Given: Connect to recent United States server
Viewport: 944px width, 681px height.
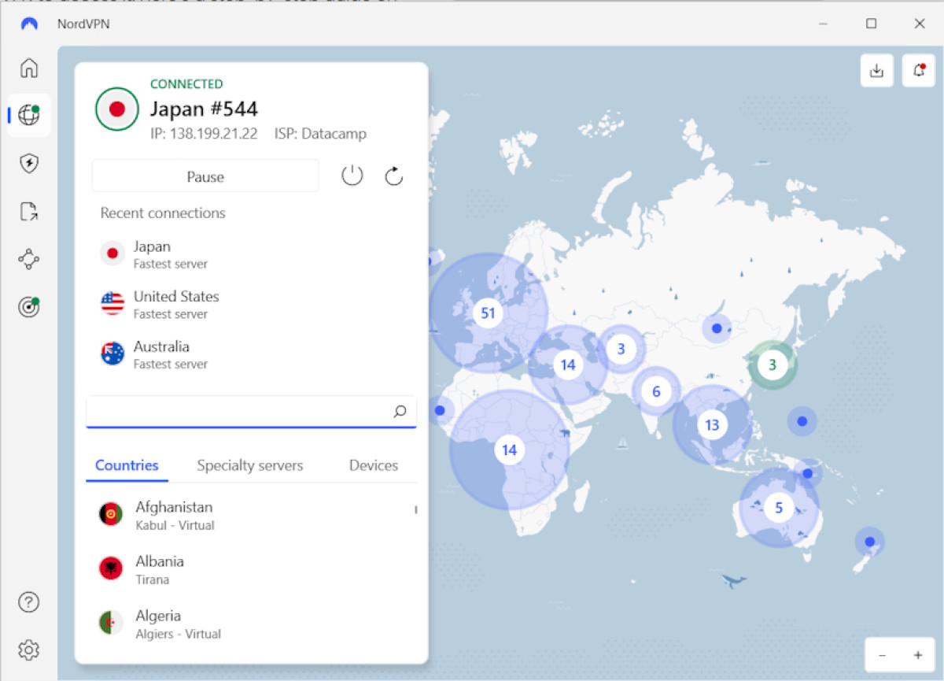Looking at the screenshot, I should [x=252, y=304].
